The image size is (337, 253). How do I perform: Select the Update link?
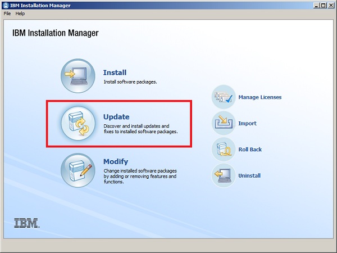pos(116,117)
